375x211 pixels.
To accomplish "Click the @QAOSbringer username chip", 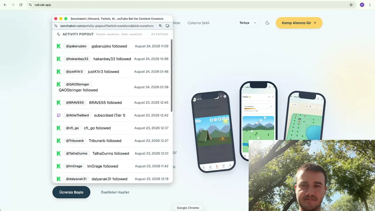I will click(78, 84).
